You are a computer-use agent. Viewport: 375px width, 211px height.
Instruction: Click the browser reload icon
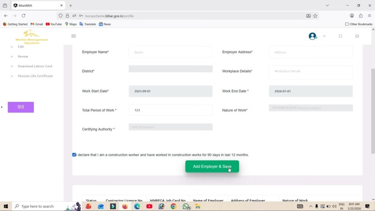click(x=23, y=16)
